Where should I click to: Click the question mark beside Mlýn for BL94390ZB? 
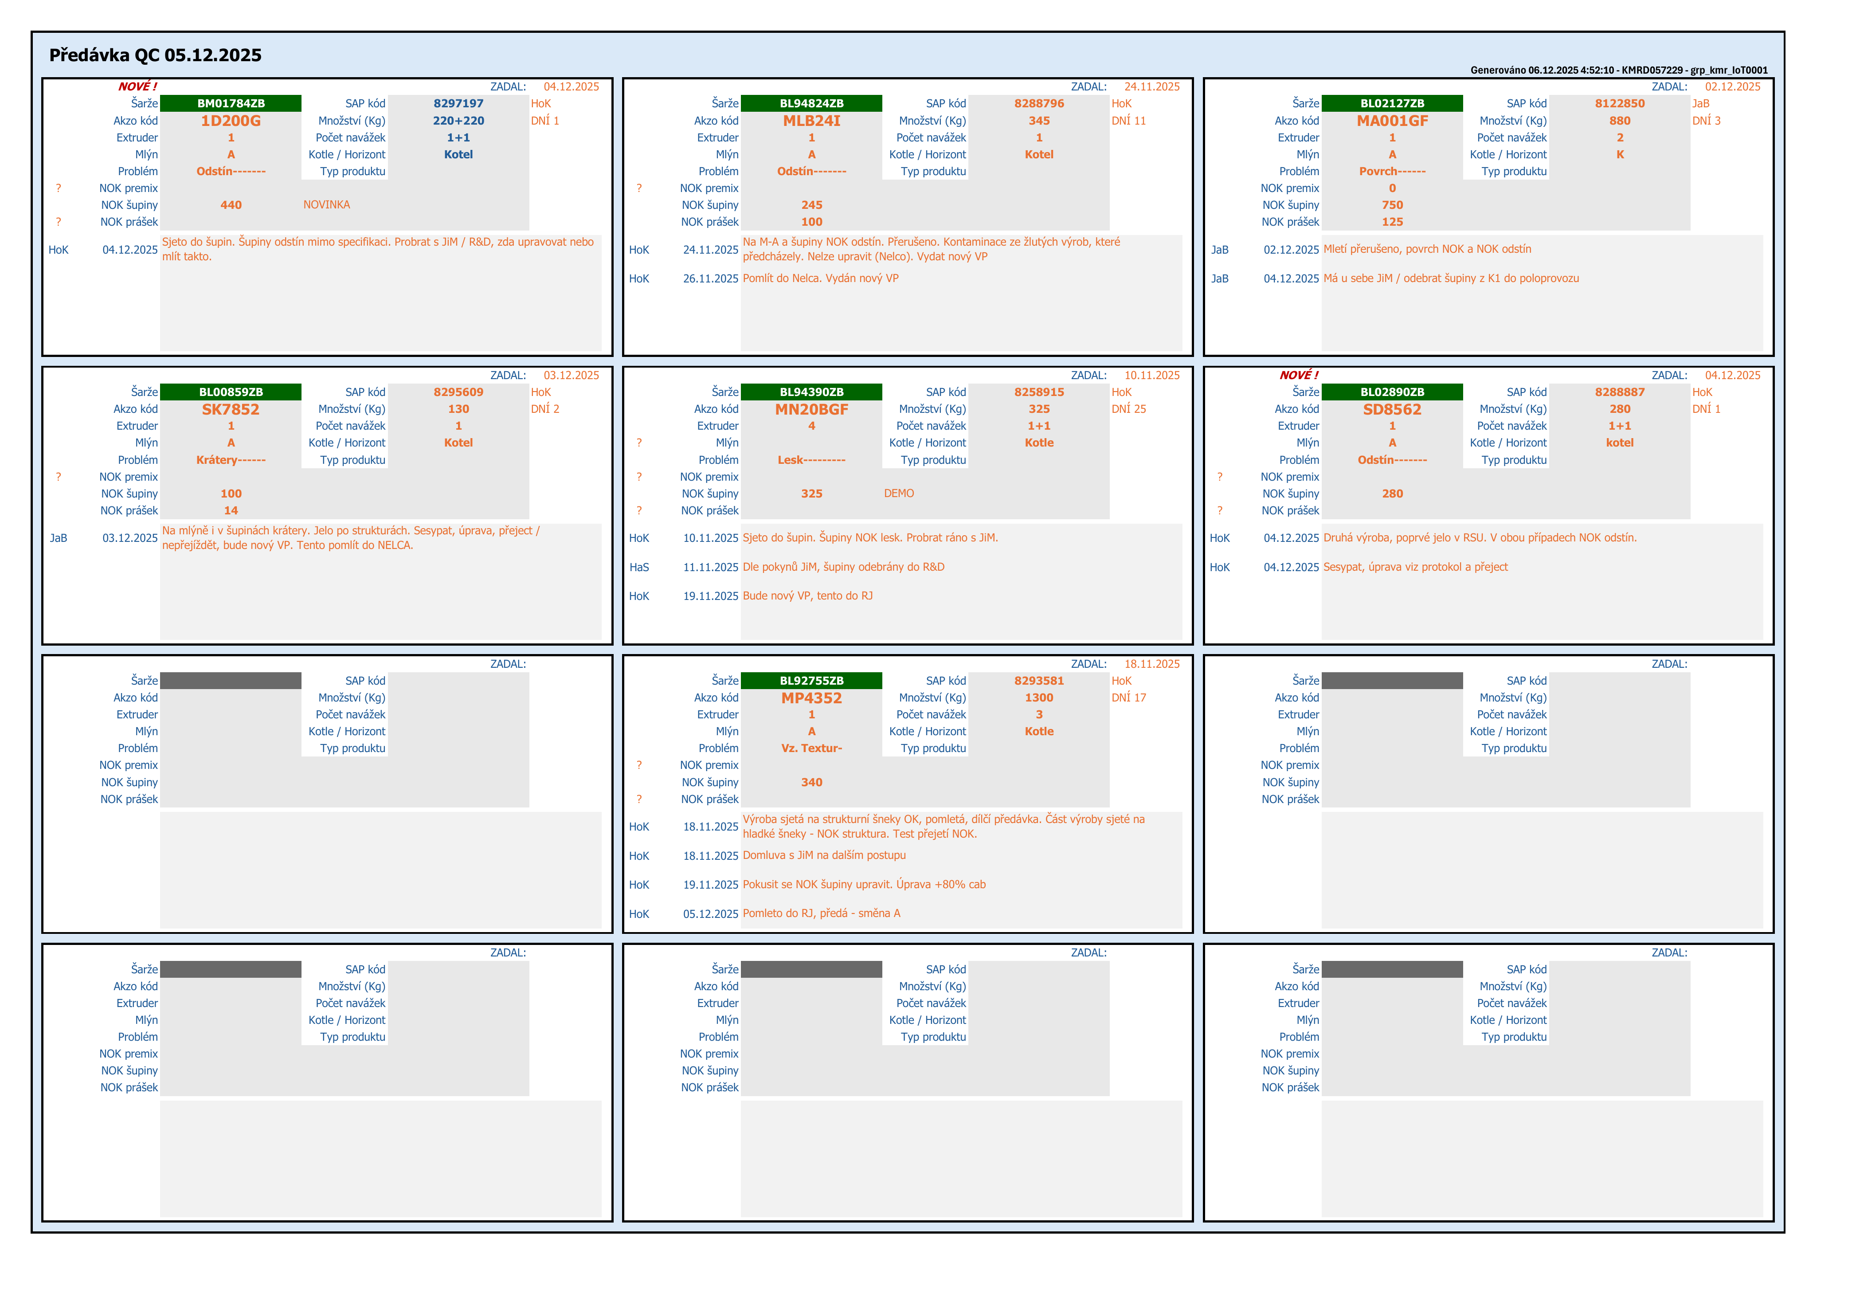639,443
